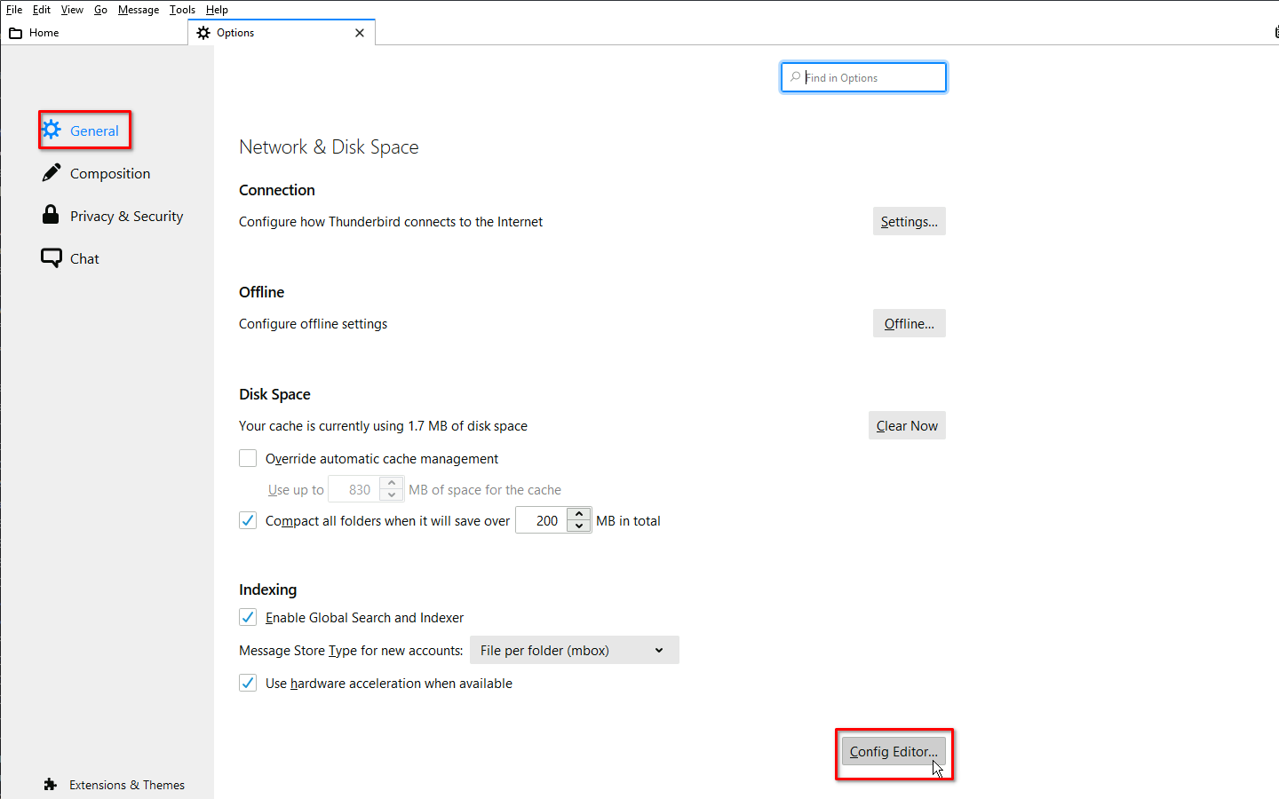Click the Clear Now cache button
1279x799 pixels.
click(x=906, y=425)
